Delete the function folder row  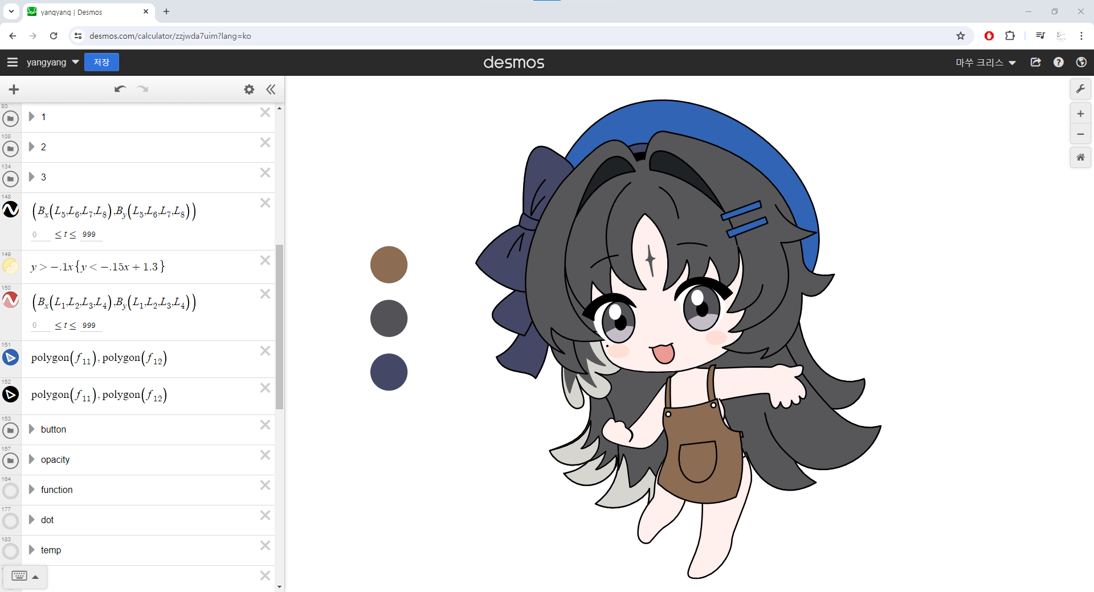click(265, 485)
